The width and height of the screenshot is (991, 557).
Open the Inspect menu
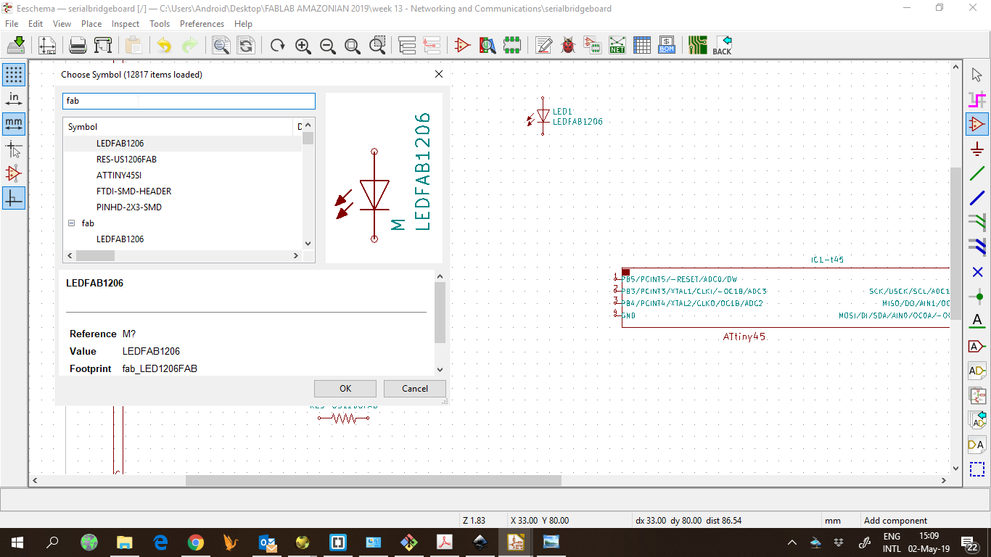[126, 24]
